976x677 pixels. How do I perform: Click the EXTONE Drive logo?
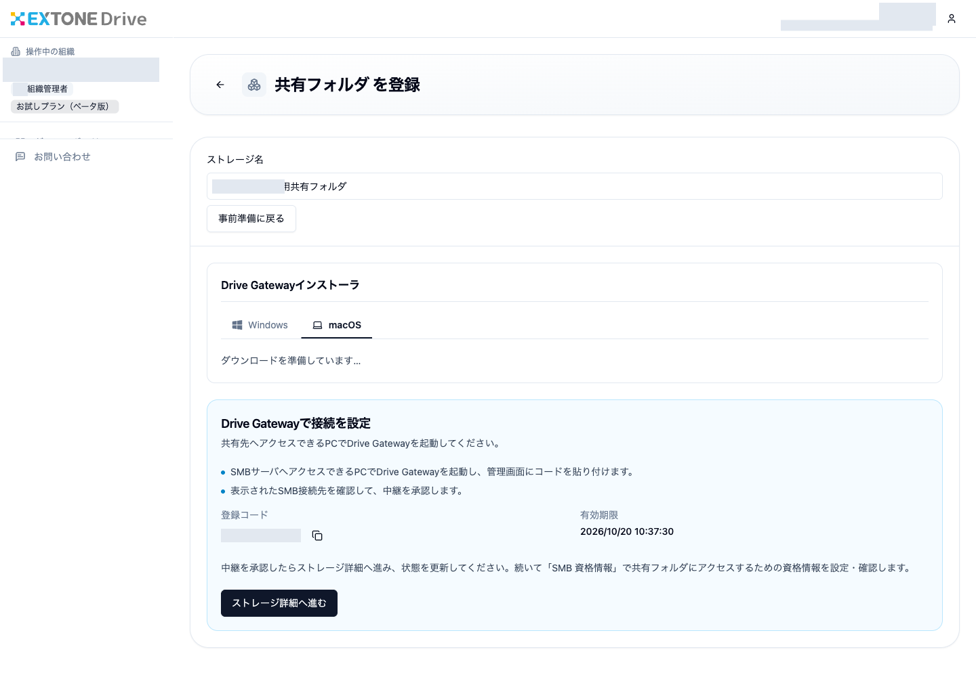[x=79, y=19]
